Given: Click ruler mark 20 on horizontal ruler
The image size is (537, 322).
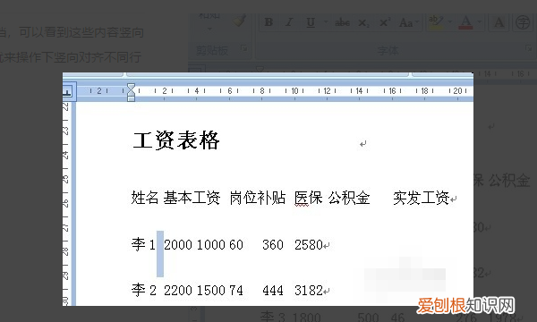Looking at the screenshot, I should (457, 91).
